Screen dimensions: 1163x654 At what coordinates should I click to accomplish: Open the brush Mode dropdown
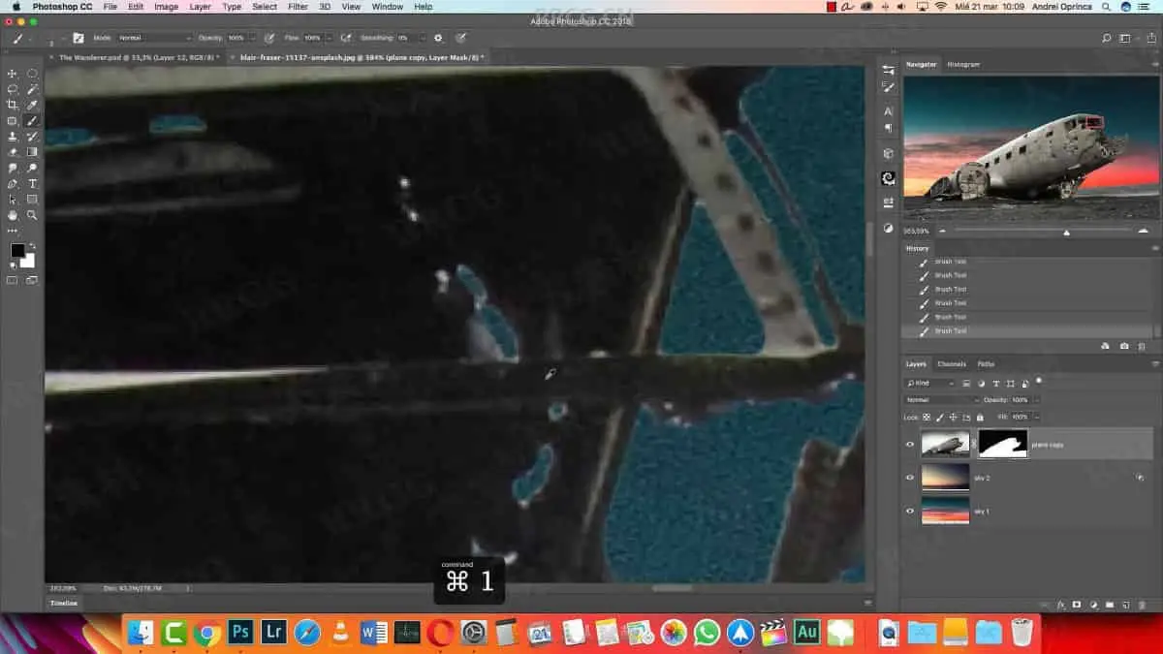(x=154, y=38)
